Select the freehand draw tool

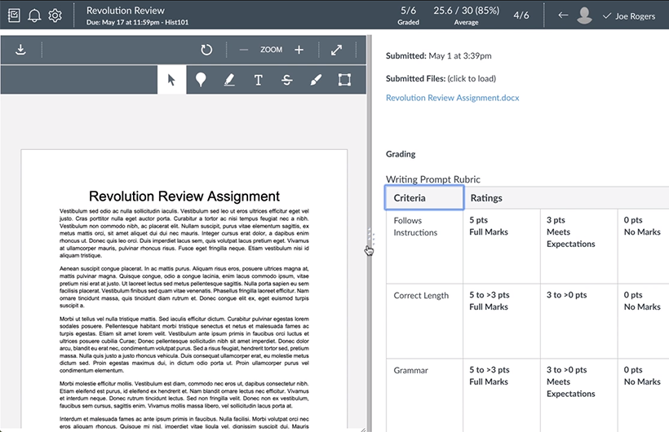point(316,80)
